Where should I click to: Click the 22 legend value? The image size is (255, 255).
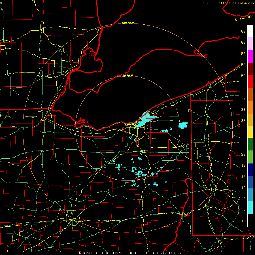pyautogui.click(x=243, y=154)
